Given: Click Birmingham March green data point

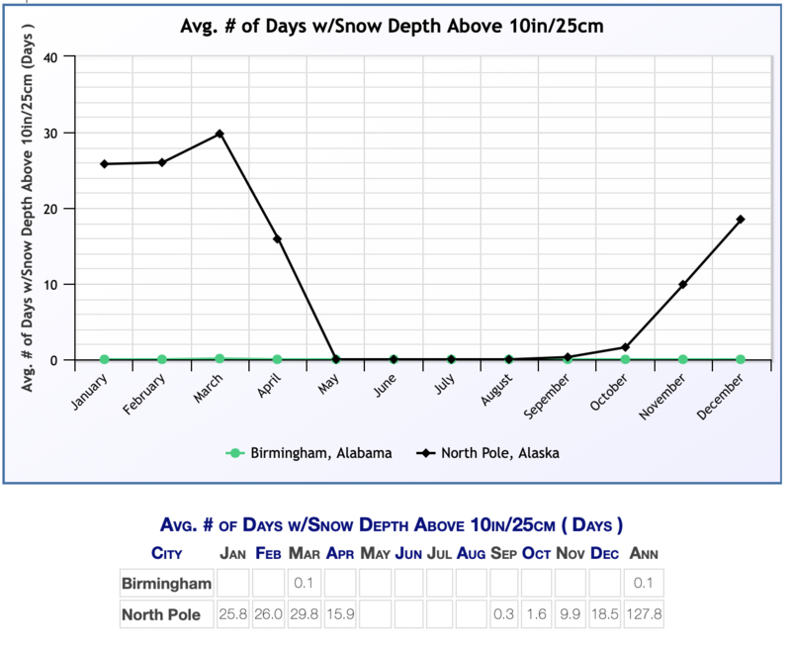Looking at the screenshot, I should [220, 359].
